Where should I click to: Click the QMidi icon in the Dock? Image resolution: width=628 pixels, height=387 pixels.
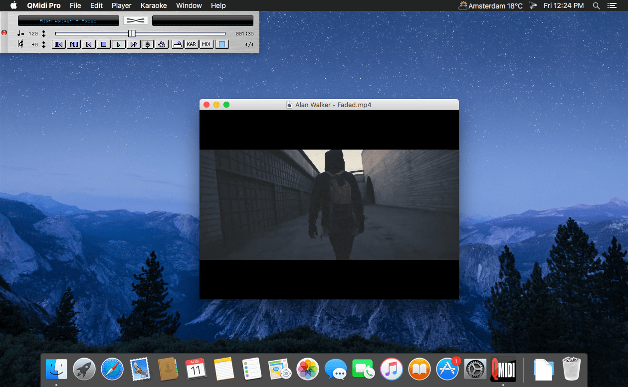pos(503,370)
